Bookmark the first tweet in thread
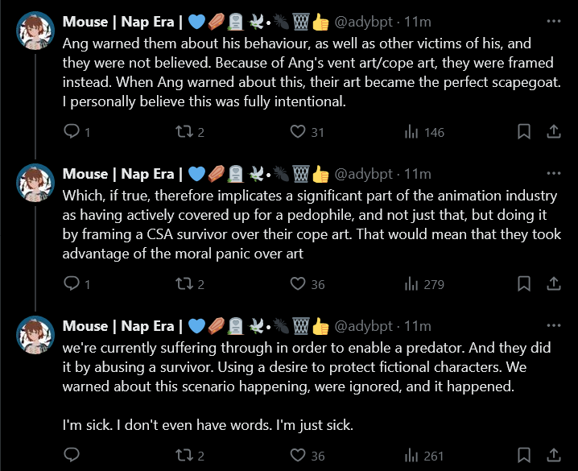 [x=524, y=131]
